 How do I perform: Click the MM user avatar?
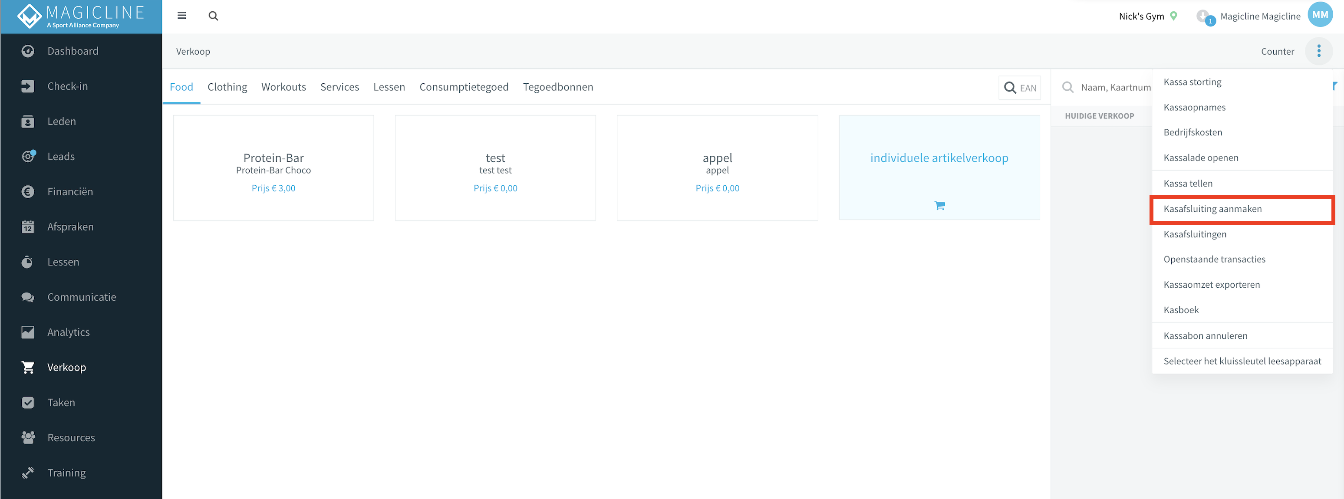[x=1321, y=15]
